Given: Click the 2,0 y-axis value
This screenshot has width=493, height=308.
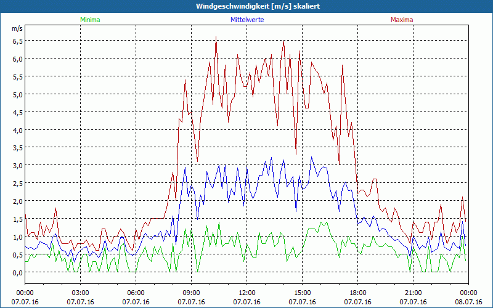Looking at the screenshot, I should (18, 201).
